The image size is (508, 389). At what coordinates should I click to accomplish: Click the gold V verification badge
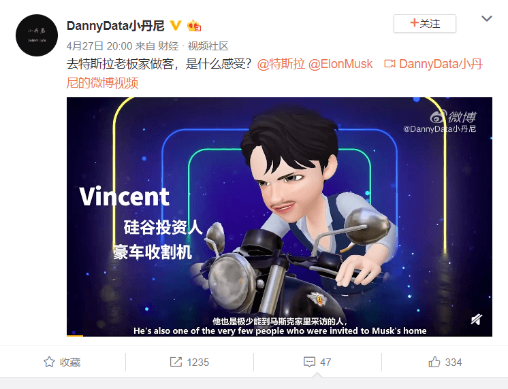click(x=176, y=26)
